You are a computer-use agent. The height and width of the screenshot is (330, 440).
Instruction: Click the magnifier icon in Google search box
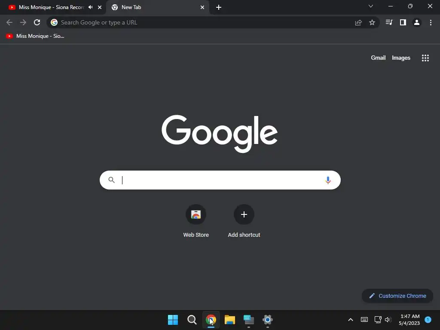pyautogui.click(x=111, y=180)
